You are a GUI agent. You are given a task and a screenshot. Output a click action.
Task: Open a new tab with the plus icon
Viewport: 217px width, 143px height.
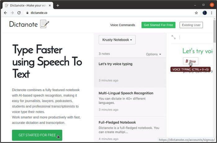coord(58,6)
